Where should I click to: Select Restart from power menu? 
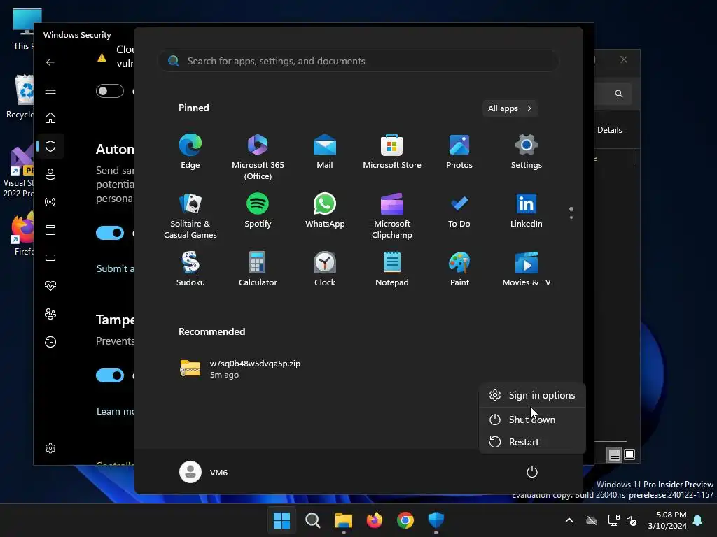coord(532,442)
